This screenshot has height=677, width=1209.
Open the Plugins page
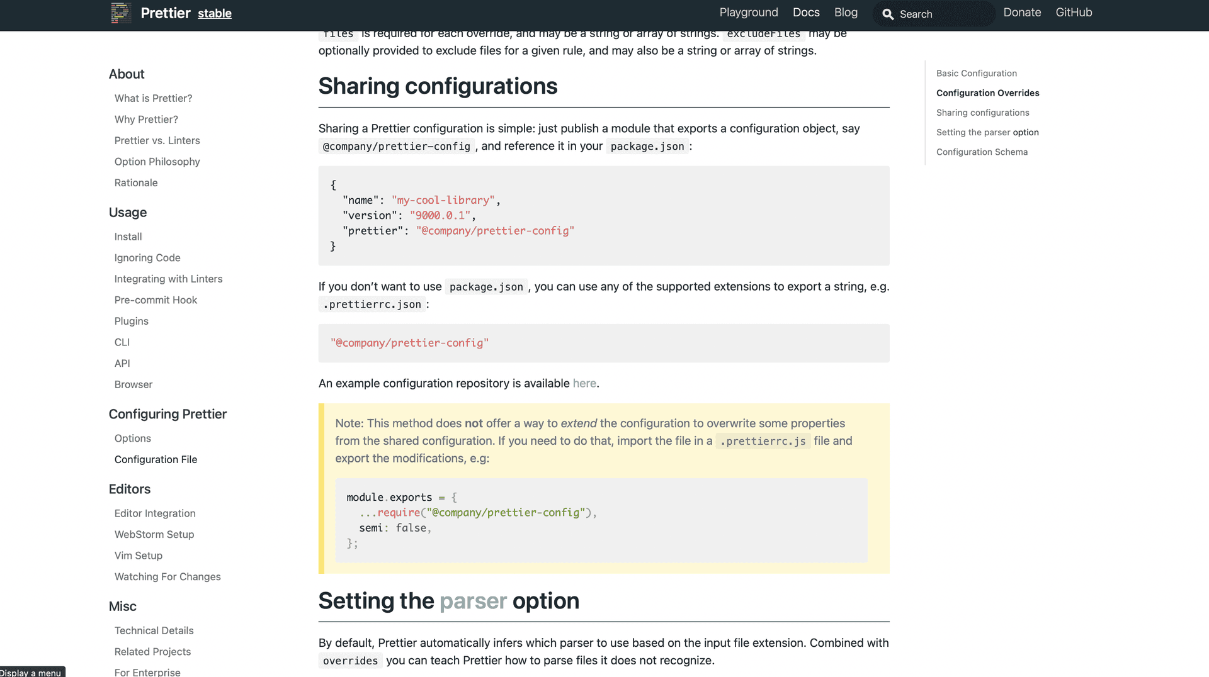tap(131, 321)
